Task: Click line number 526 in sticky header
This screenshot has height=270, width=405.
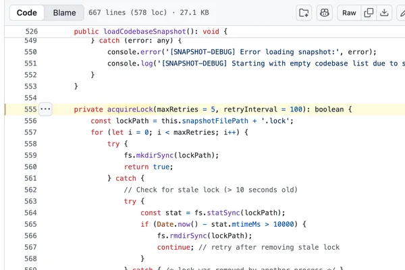Action: tap(32, 32)
